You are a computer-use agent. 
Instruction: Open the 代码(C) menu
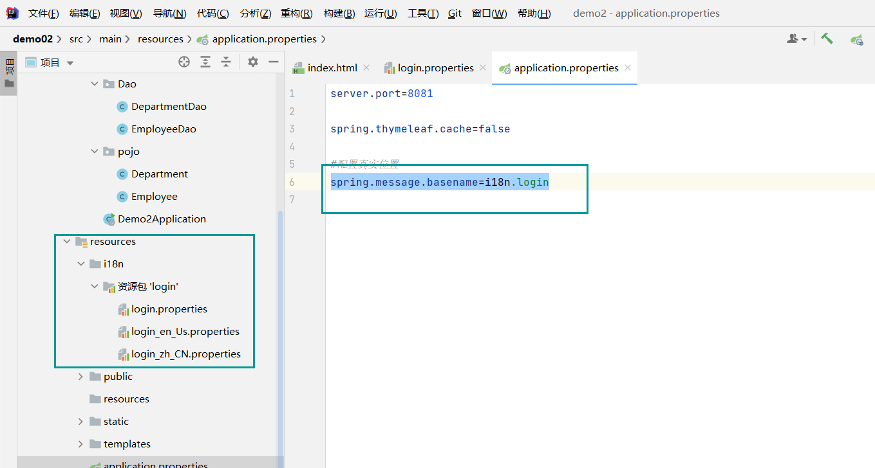click(212, 14)
